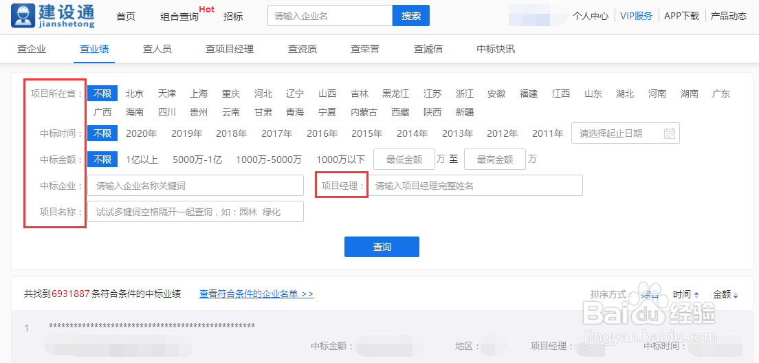Switch to 查业绩 tab

(x=94, y=49)
